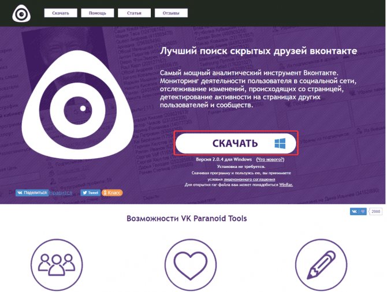Open the Отзывы page
This screenshot has height=292, width=387.
171,13
